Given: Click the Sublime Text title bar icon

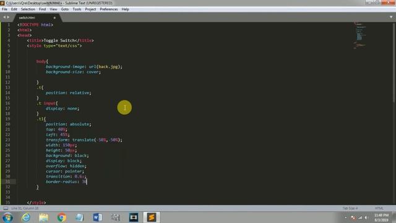Looking at the screenshot, I should pyautogui.click(x=2, y=3).
